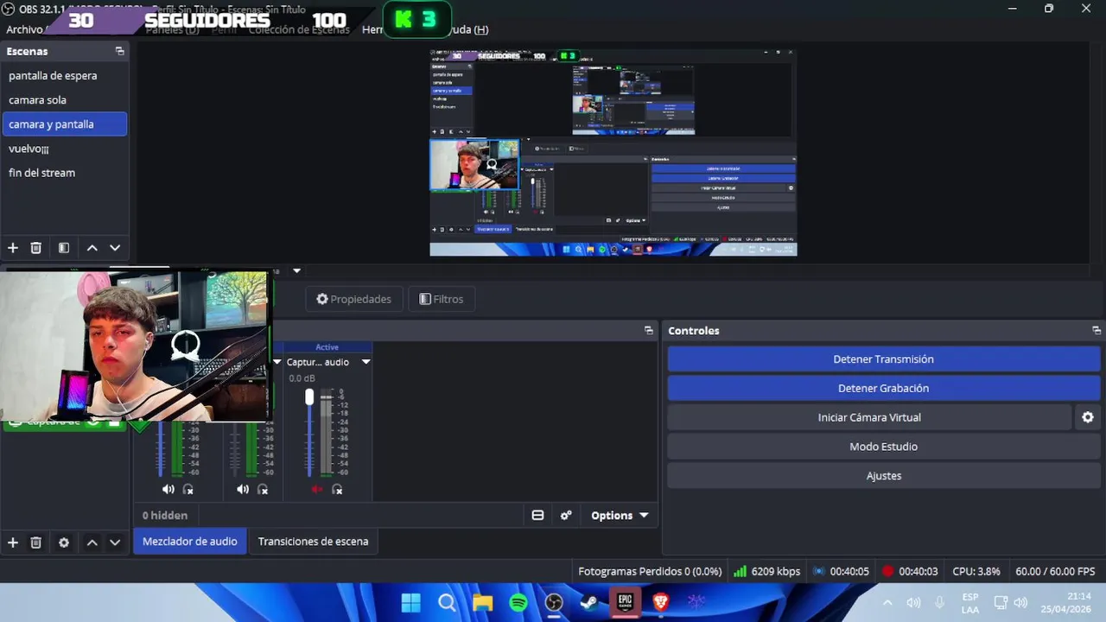The height and width of the screenshot is (622, 1106).
Task: Switch to the Transiciones de escena tab
Action: [x=313, y=542]
